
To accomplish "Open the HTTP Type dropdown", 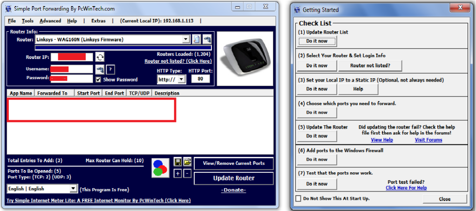I will [x=181, y=79].
